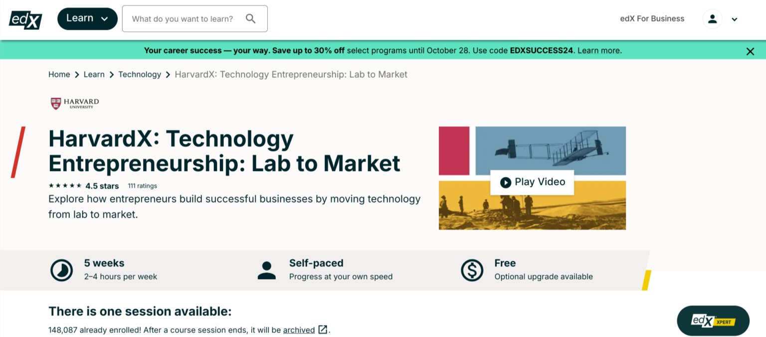Open the edX XPERT chat assistant
This screenshot has width=766, height=337.
pyautogui.click(x=713, y=321)
